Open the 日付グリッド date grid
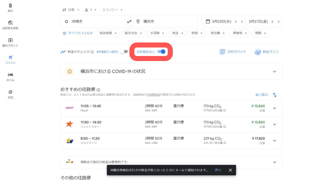Viewport: 321px width, 180px height. click(232, 52)
